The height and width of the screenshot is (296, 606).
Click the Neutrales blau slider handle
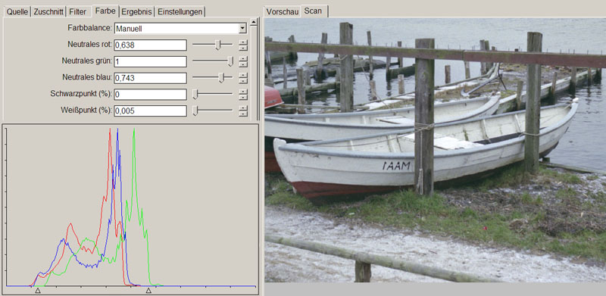coord(221,78)
